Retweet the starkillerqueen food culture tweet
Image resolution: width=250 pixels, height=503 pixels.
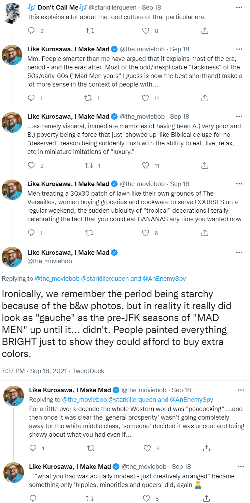tap(90, 31)
